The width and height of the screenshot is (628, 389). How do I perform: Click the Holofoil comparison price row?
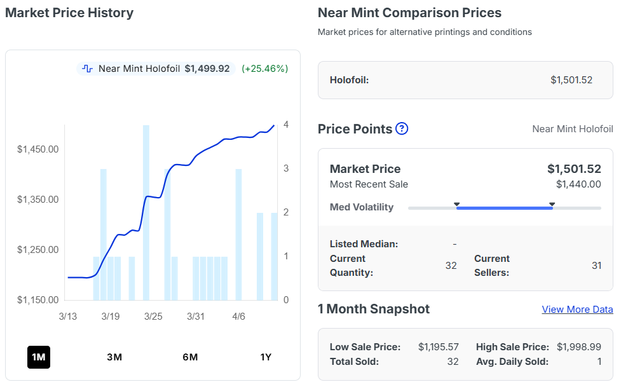click(x=465, y=80)
